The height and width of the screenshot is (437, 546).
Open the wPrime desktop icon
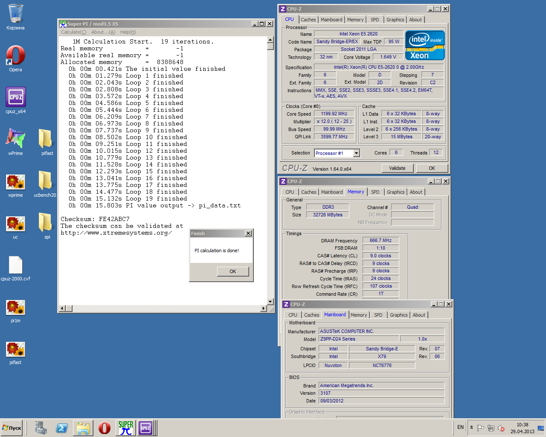coord(15,143)
